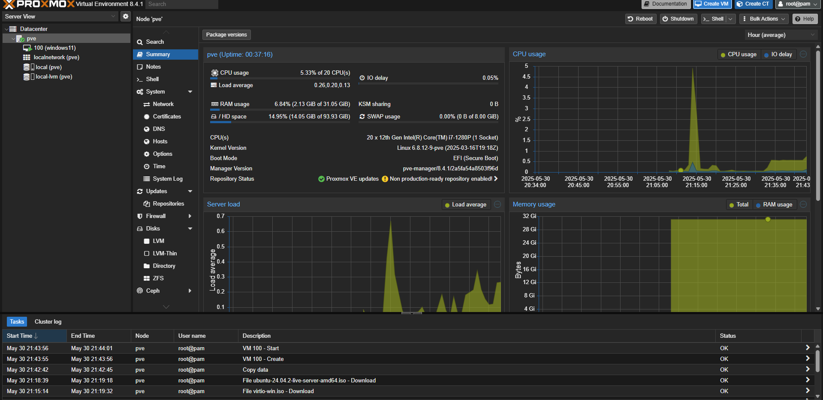This screenshot has height=400, width=823.
Task: Select the Tasks tab
Action: click(x=17, y=322)
